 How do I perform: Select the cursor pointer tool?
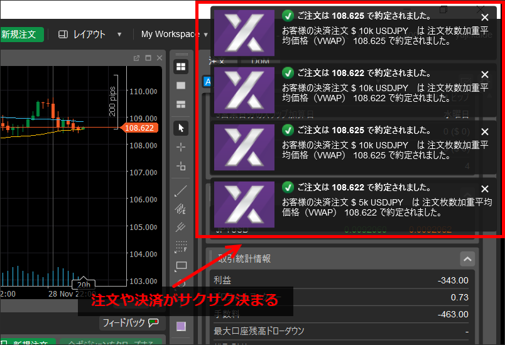(181, 128)
